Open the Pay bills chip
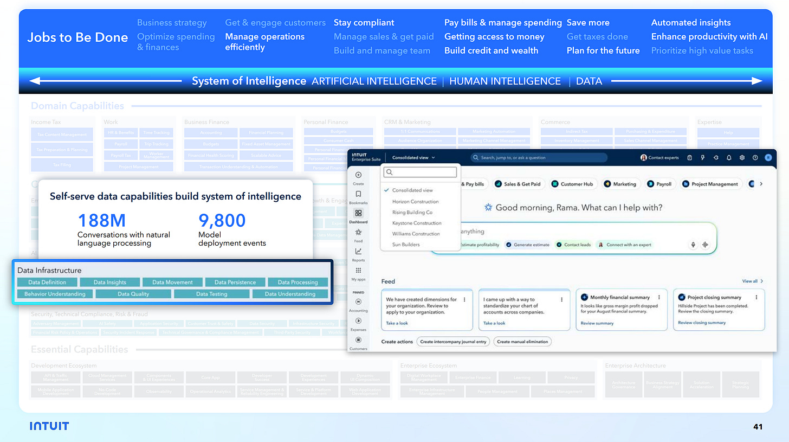789x442 pixels. 474,184
